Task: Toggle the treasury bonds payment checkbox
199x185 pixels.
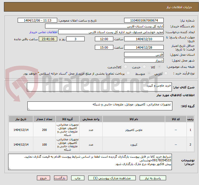Action: coord(128,73)
